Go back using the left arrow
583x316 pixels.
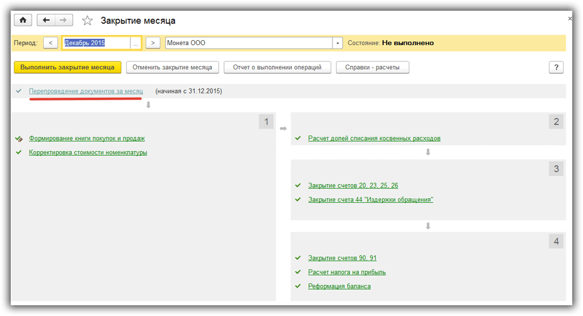(46, 20)
